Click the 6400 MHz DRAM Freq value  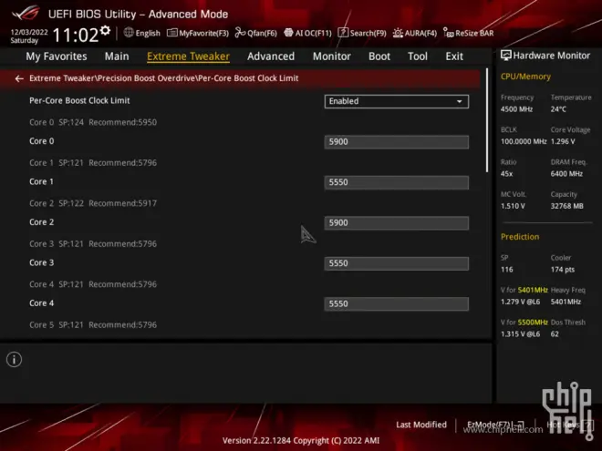coord(566,174)
